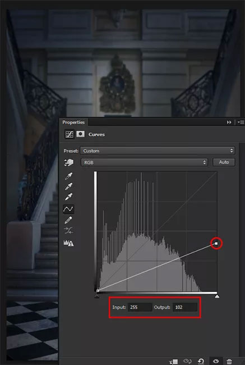Click the Curves adjustment icon
245x365 pixels.
tap(70, 134)
